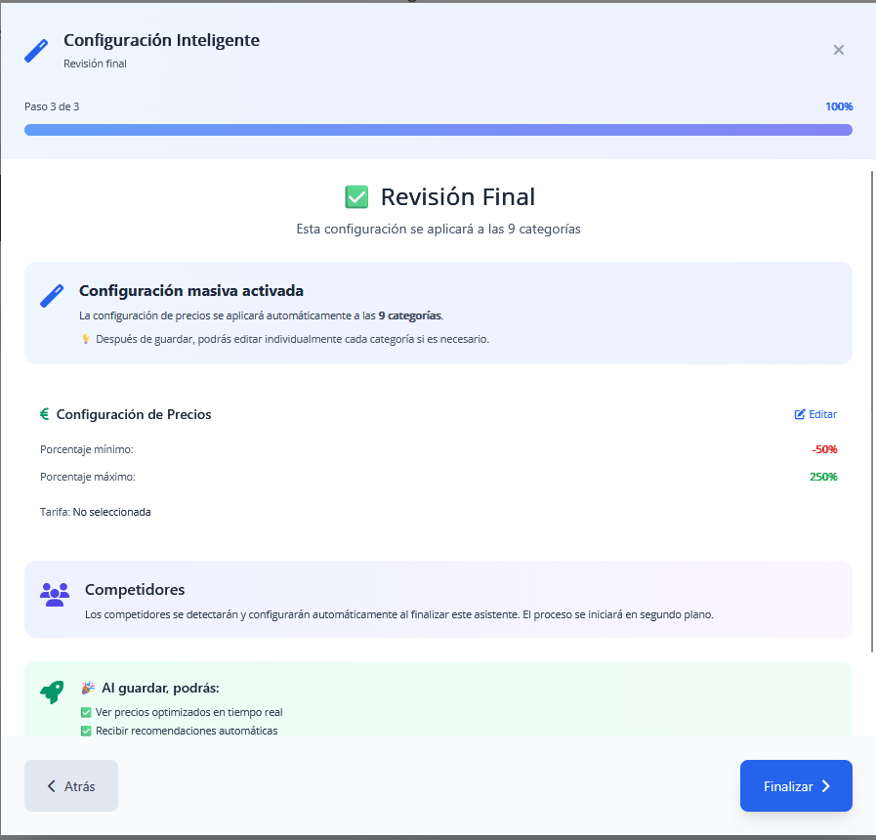
Task: Click the green rocket icon
Action: [52, 692]
